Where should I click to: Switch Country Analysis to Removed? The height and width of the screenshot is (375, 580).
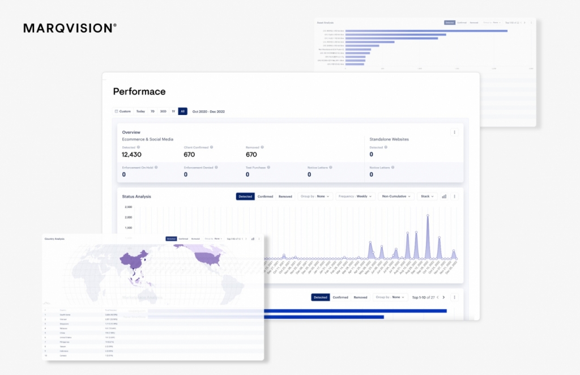pyautogui.click(x=195, y=239)
